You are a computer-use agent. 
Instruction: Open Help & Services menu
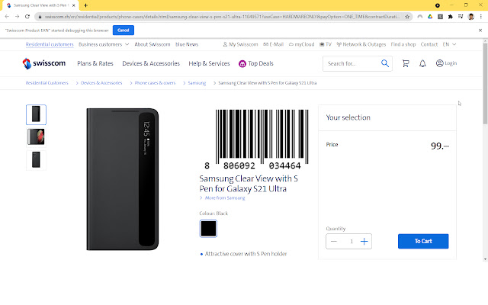pos(209,63)
